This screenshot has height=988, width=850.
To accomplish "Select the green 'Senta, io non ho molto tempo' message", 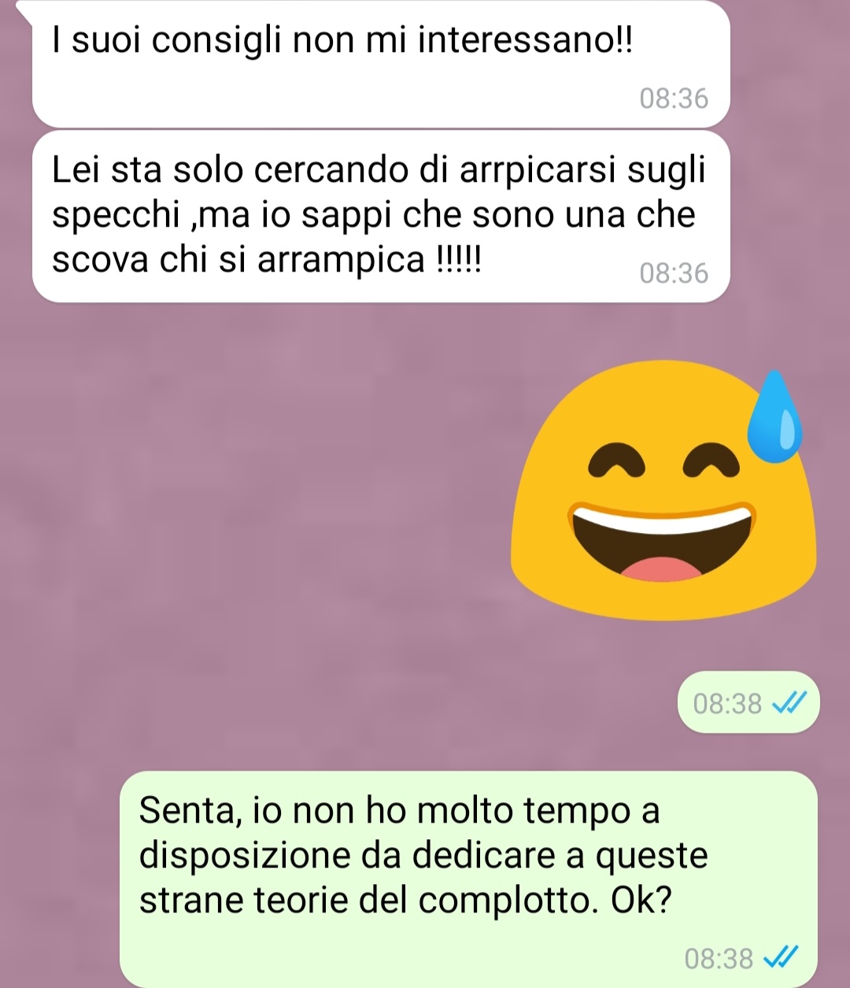I will [x=469, y=879].
